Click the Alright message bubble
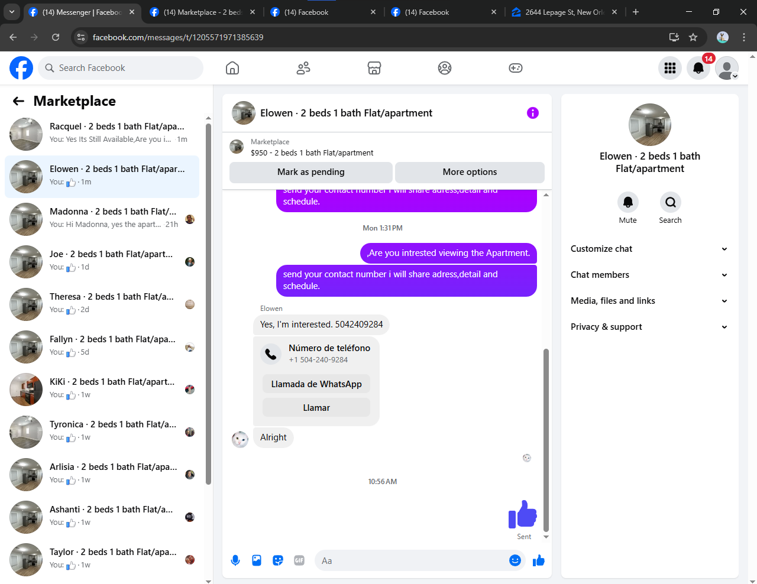This screenshot has height=584, width=757. (273, 437)
